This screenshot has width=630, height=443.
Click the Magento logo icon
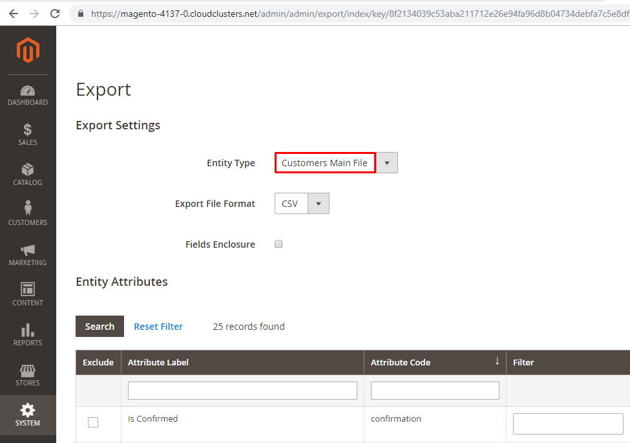[28, 50]
